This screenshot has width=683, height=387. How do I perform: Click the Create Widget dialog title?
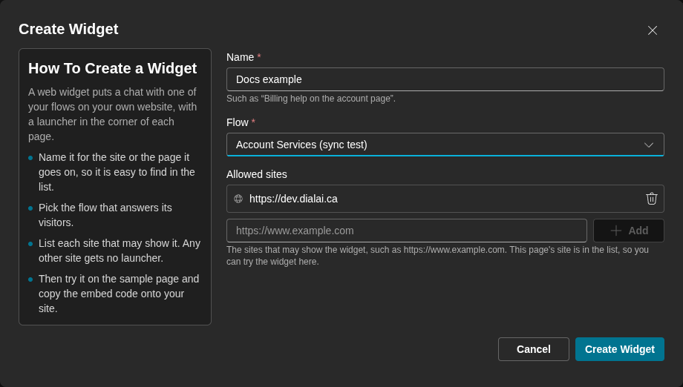(x=68, y=29)
